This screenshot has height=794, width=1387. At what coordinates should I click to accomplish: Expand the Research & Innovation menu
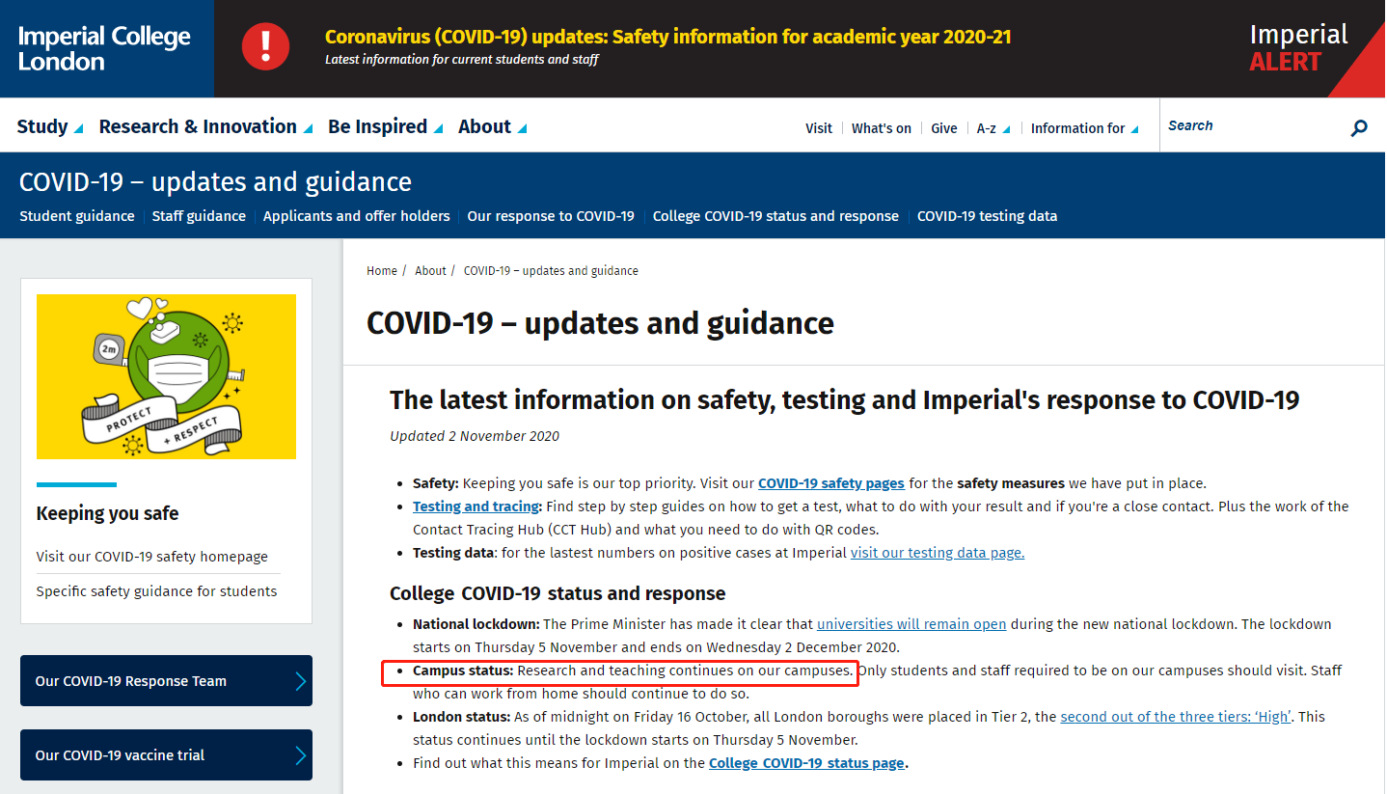click(205, 126)
